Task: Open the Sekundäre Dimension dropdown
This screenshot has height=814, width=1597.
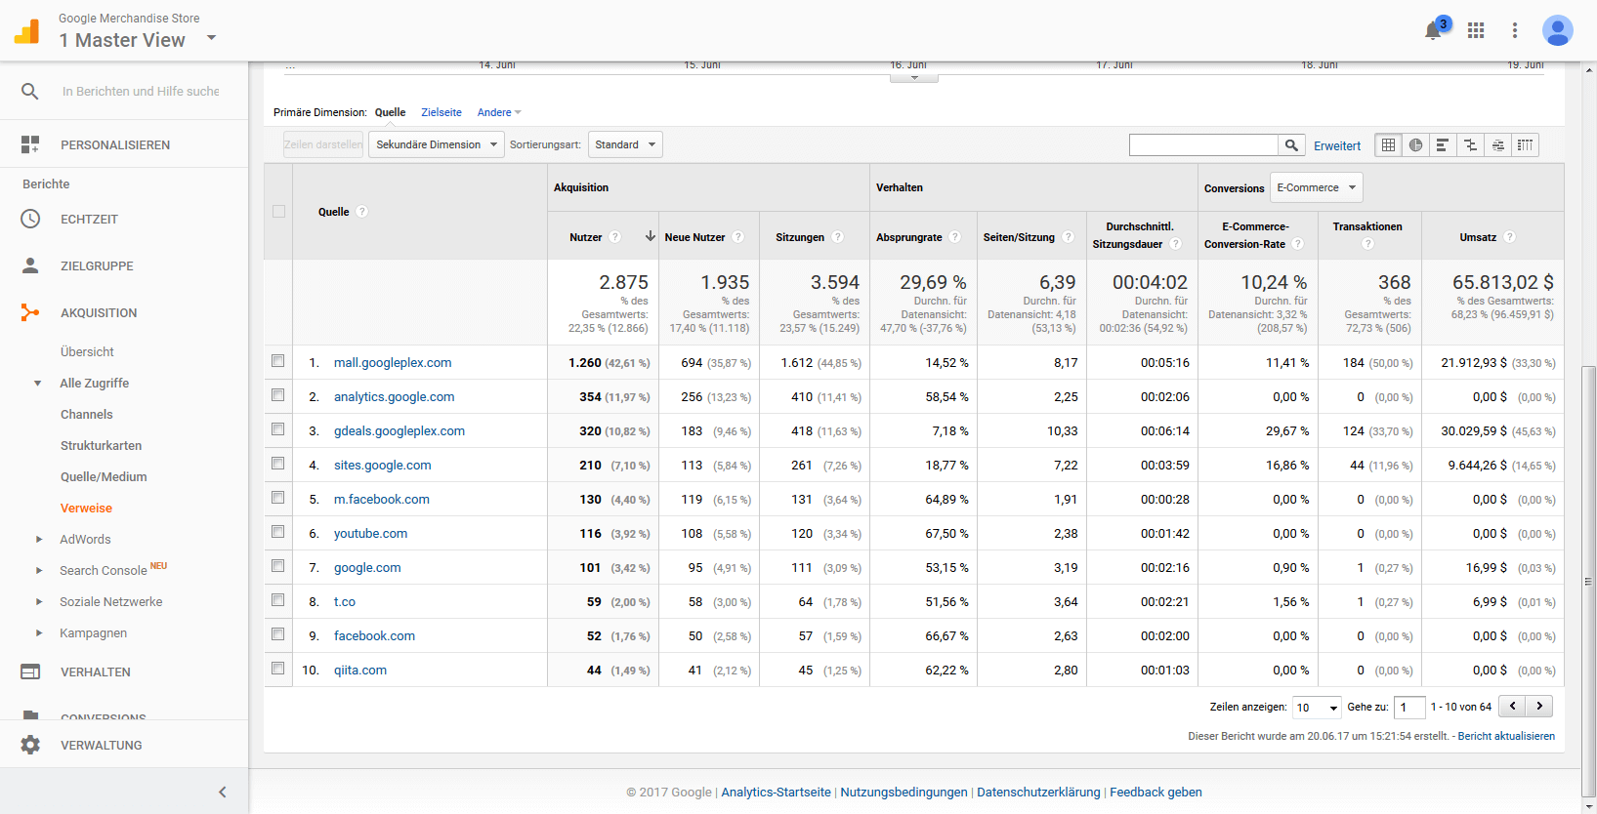Action: pyautogui.click(x=437, y=144)
